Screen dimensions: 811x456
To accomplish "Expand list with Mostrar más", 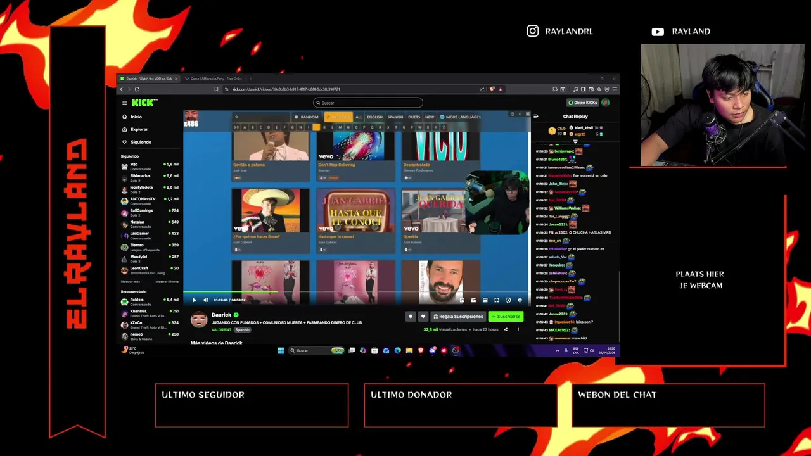I will click(x=131, y=282).
